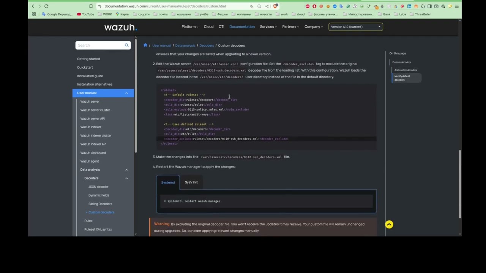Open Wazuh server in sidebar
The image size is (486, 273).
[90, 102]
